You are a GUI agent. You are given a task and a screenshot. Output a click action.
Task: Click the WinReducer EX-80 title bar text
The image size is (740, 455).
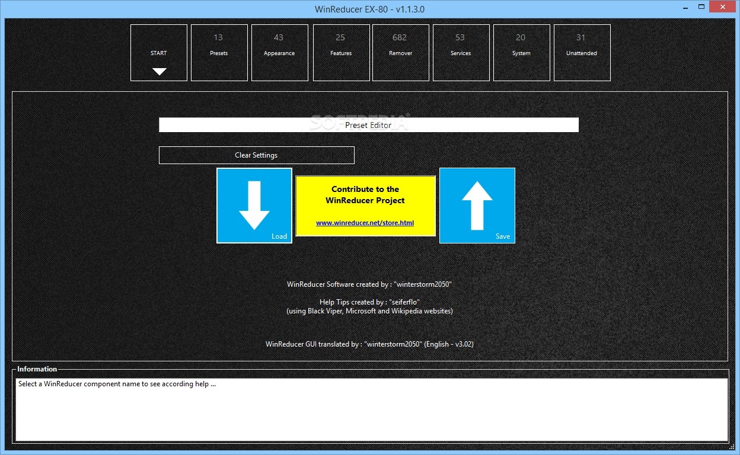369,9
